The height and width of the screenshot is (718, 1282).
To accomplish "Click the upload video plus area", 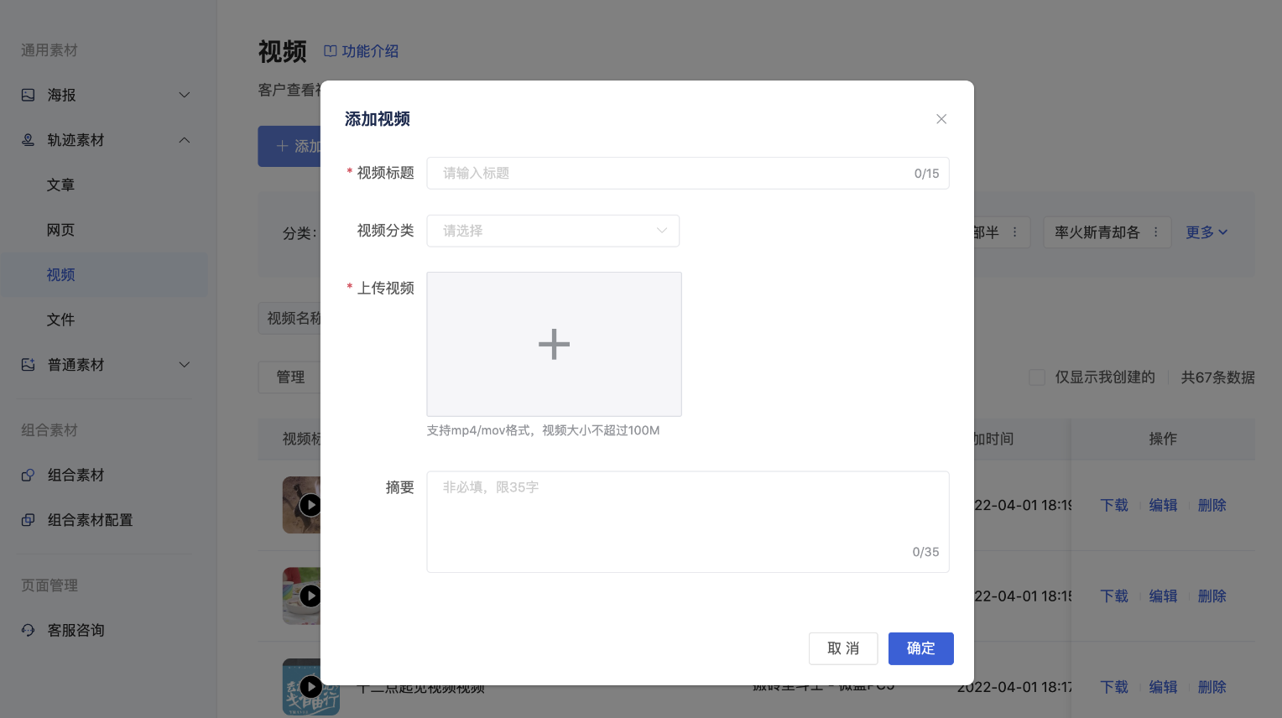I will coord(554,344).
